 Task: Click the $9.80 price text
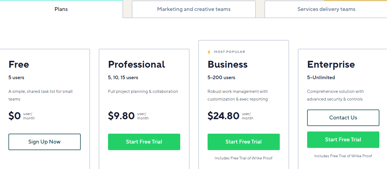click(x=121, y=116)
